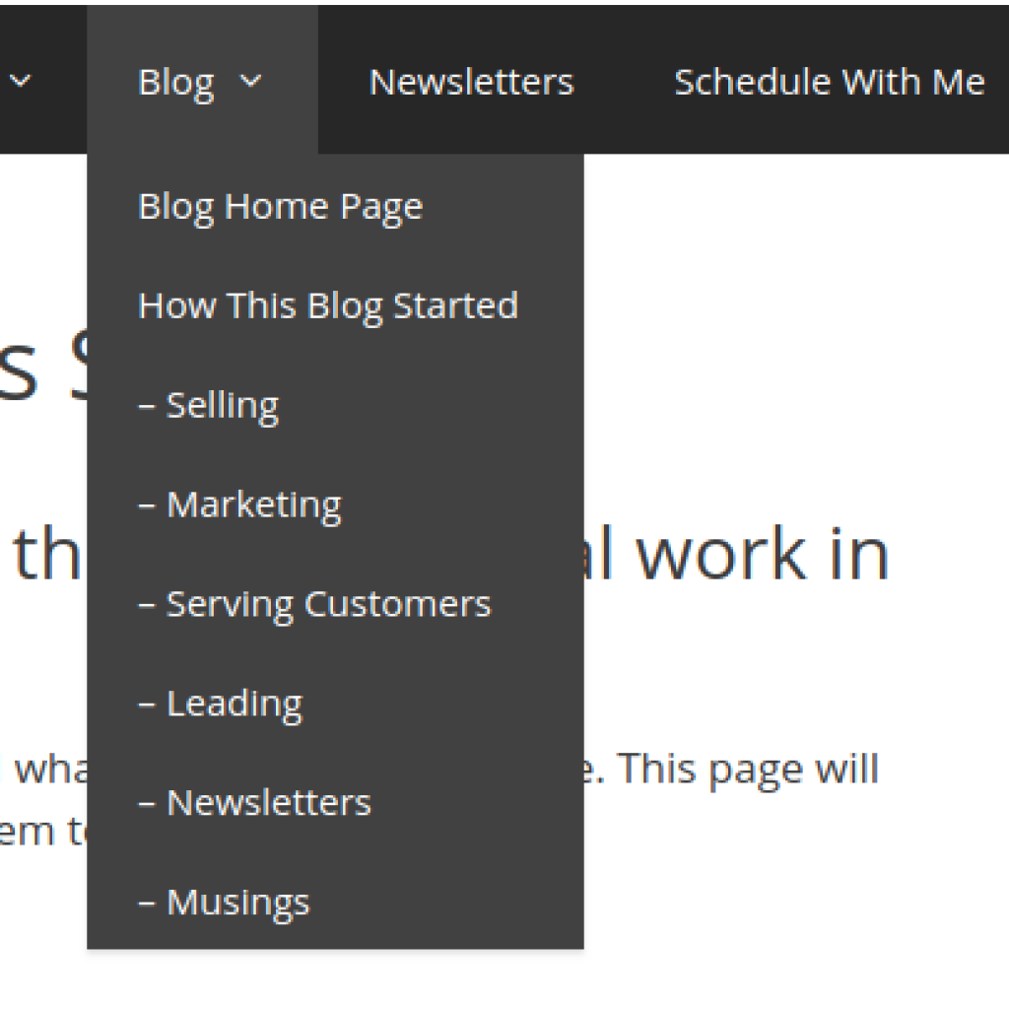This screenshot has width=1009, height=1009.
Task: Navigate to the Leading category
Action: (219, 703)
